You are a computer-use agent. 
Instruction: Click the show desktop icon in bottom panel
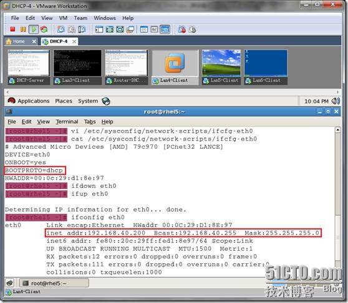9,283
